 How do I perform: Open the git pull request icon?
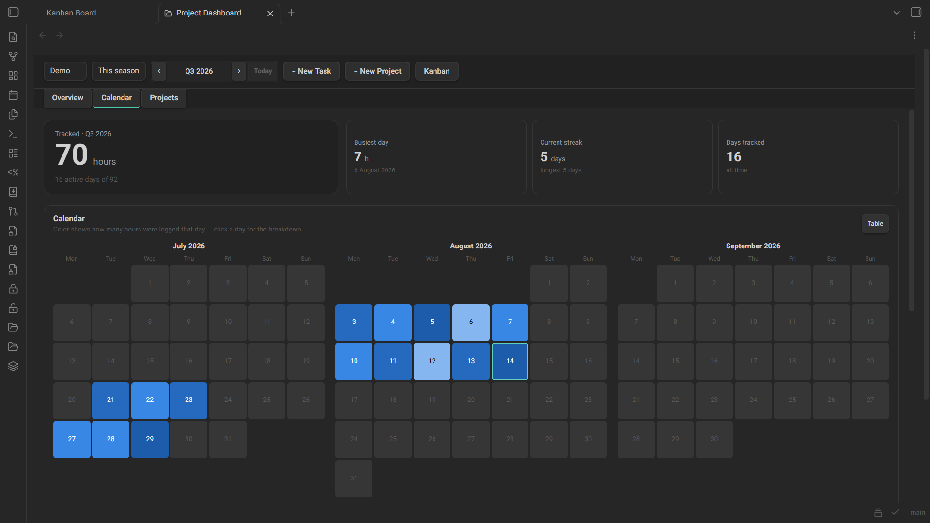click(13, 211)
